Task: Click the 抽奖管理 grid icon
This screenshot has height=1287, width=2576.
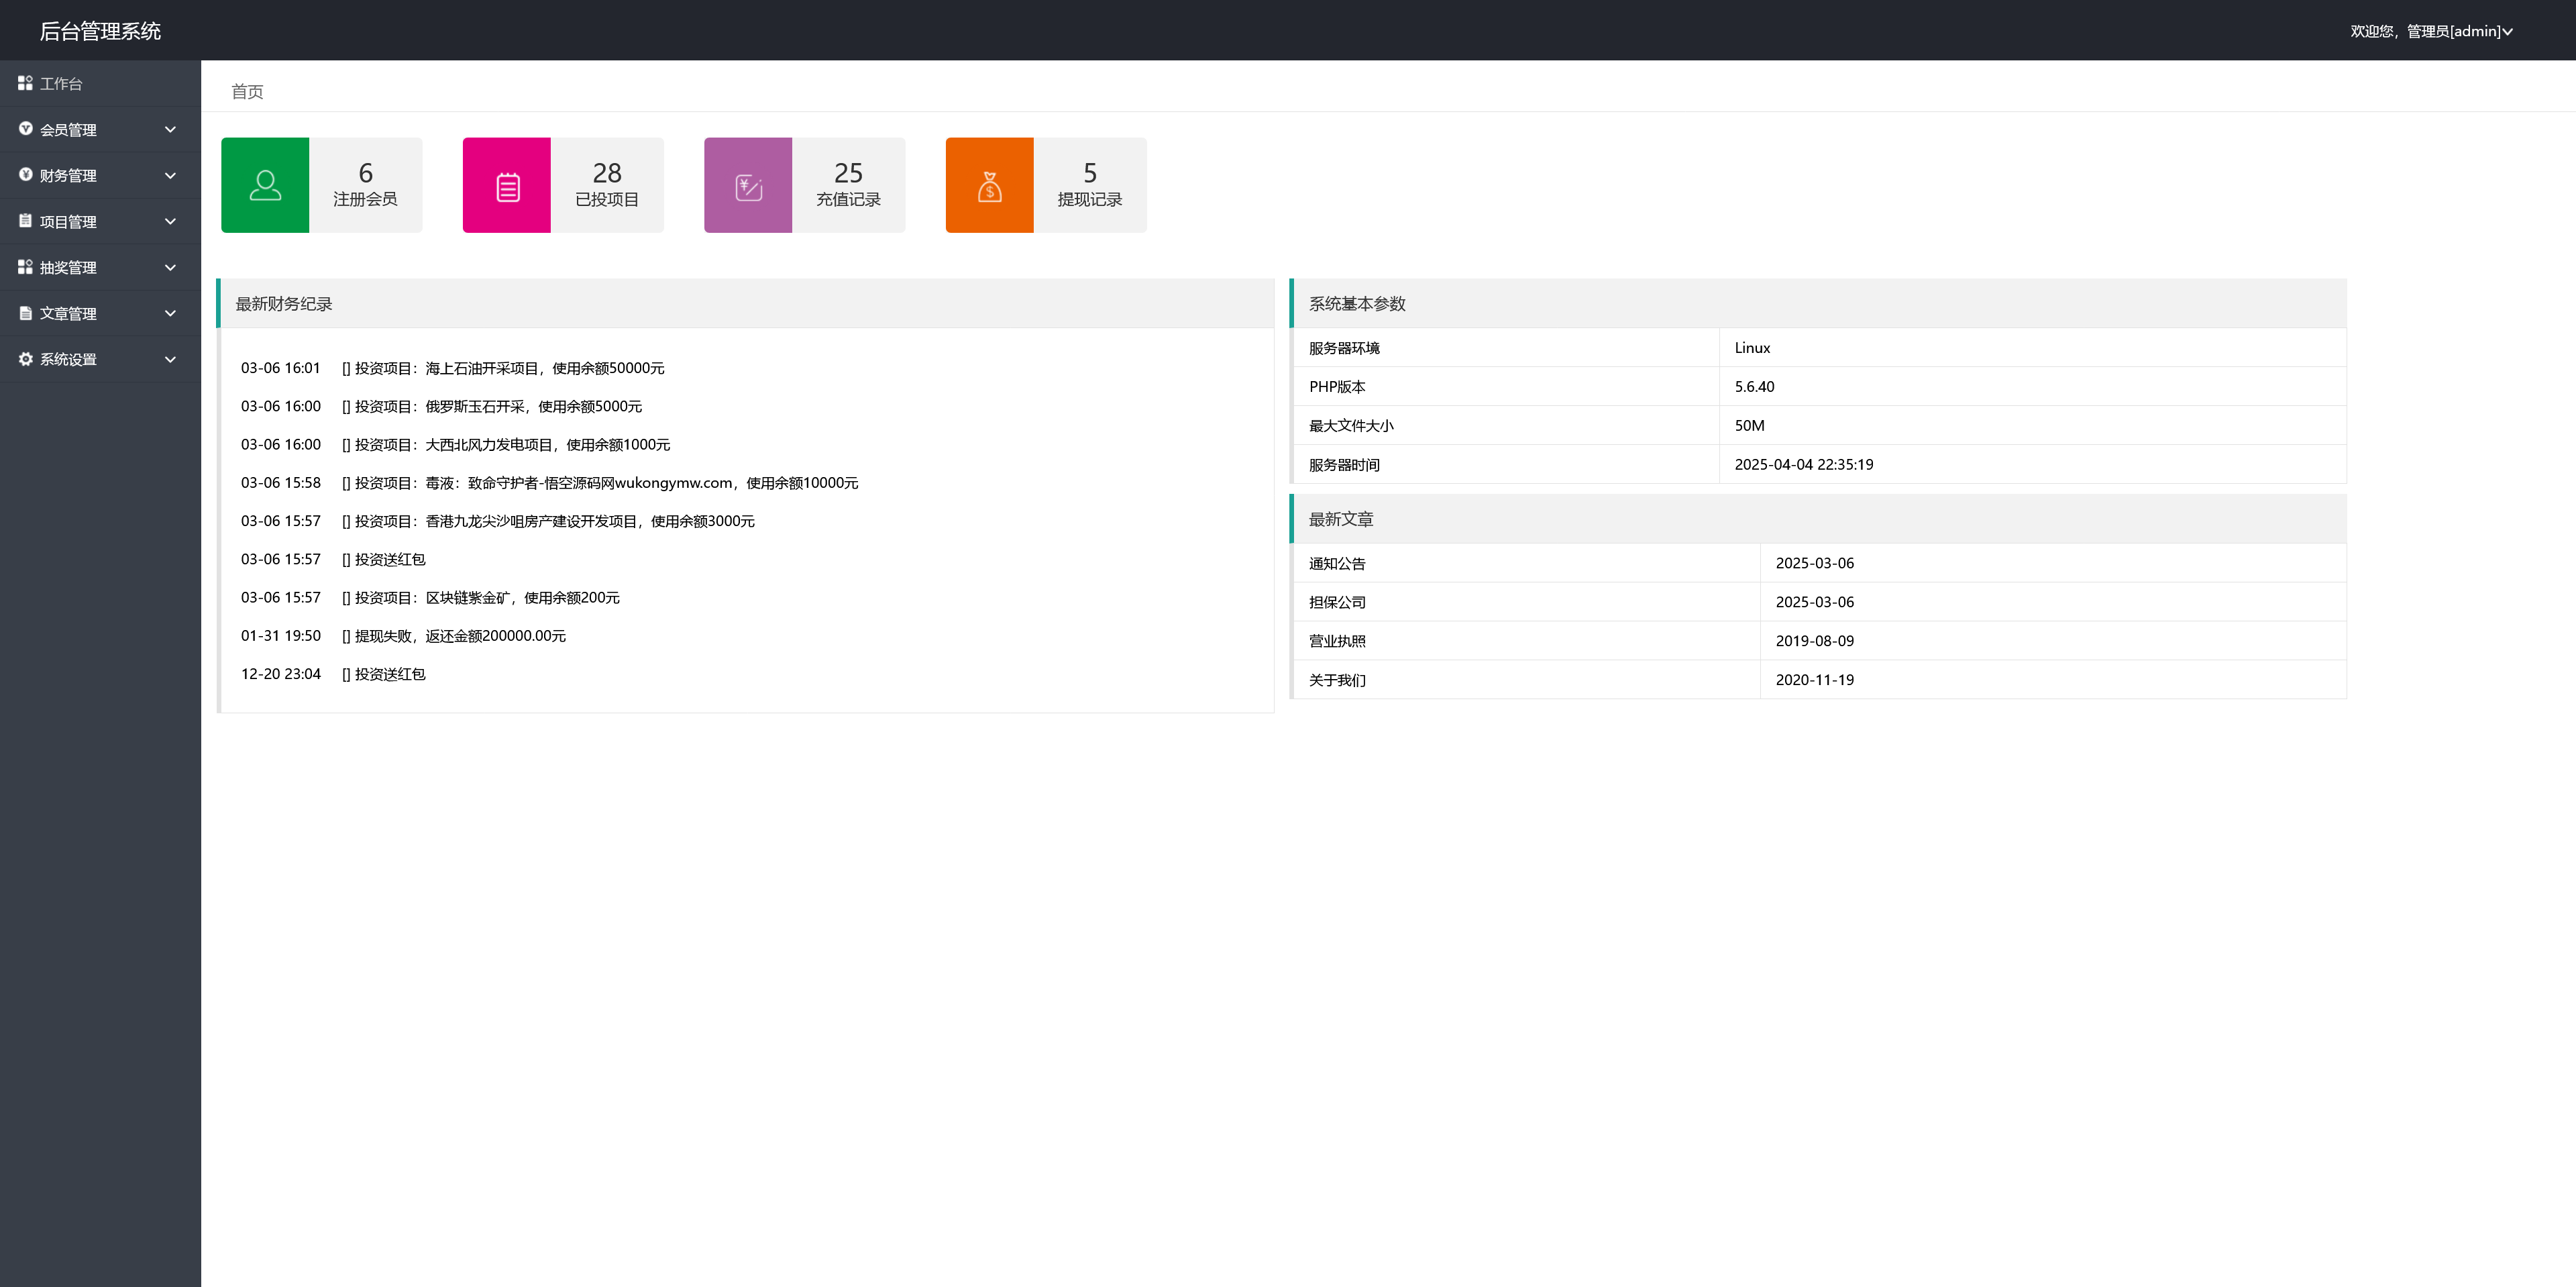Action: [x=25, y=267]
